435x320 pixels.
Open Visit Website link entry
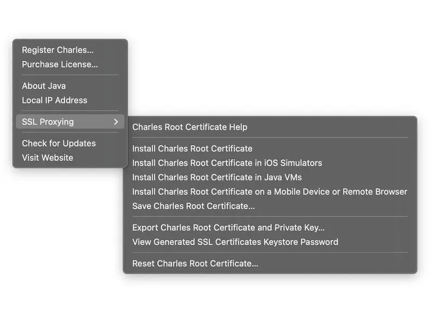(47, 158)
